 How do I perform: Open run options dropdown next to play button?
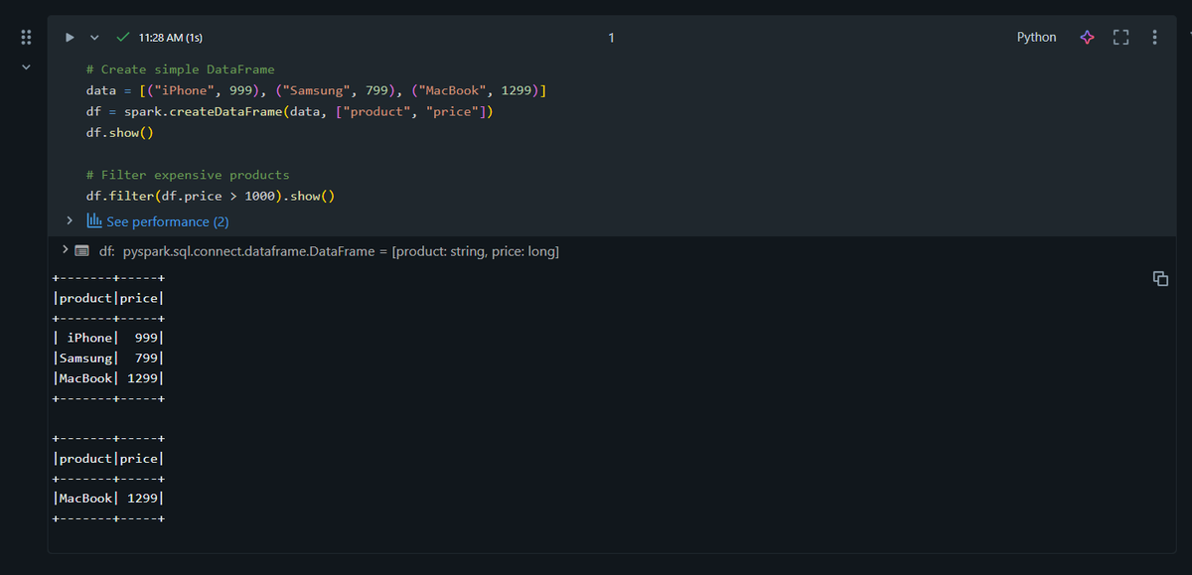(94, 38)
